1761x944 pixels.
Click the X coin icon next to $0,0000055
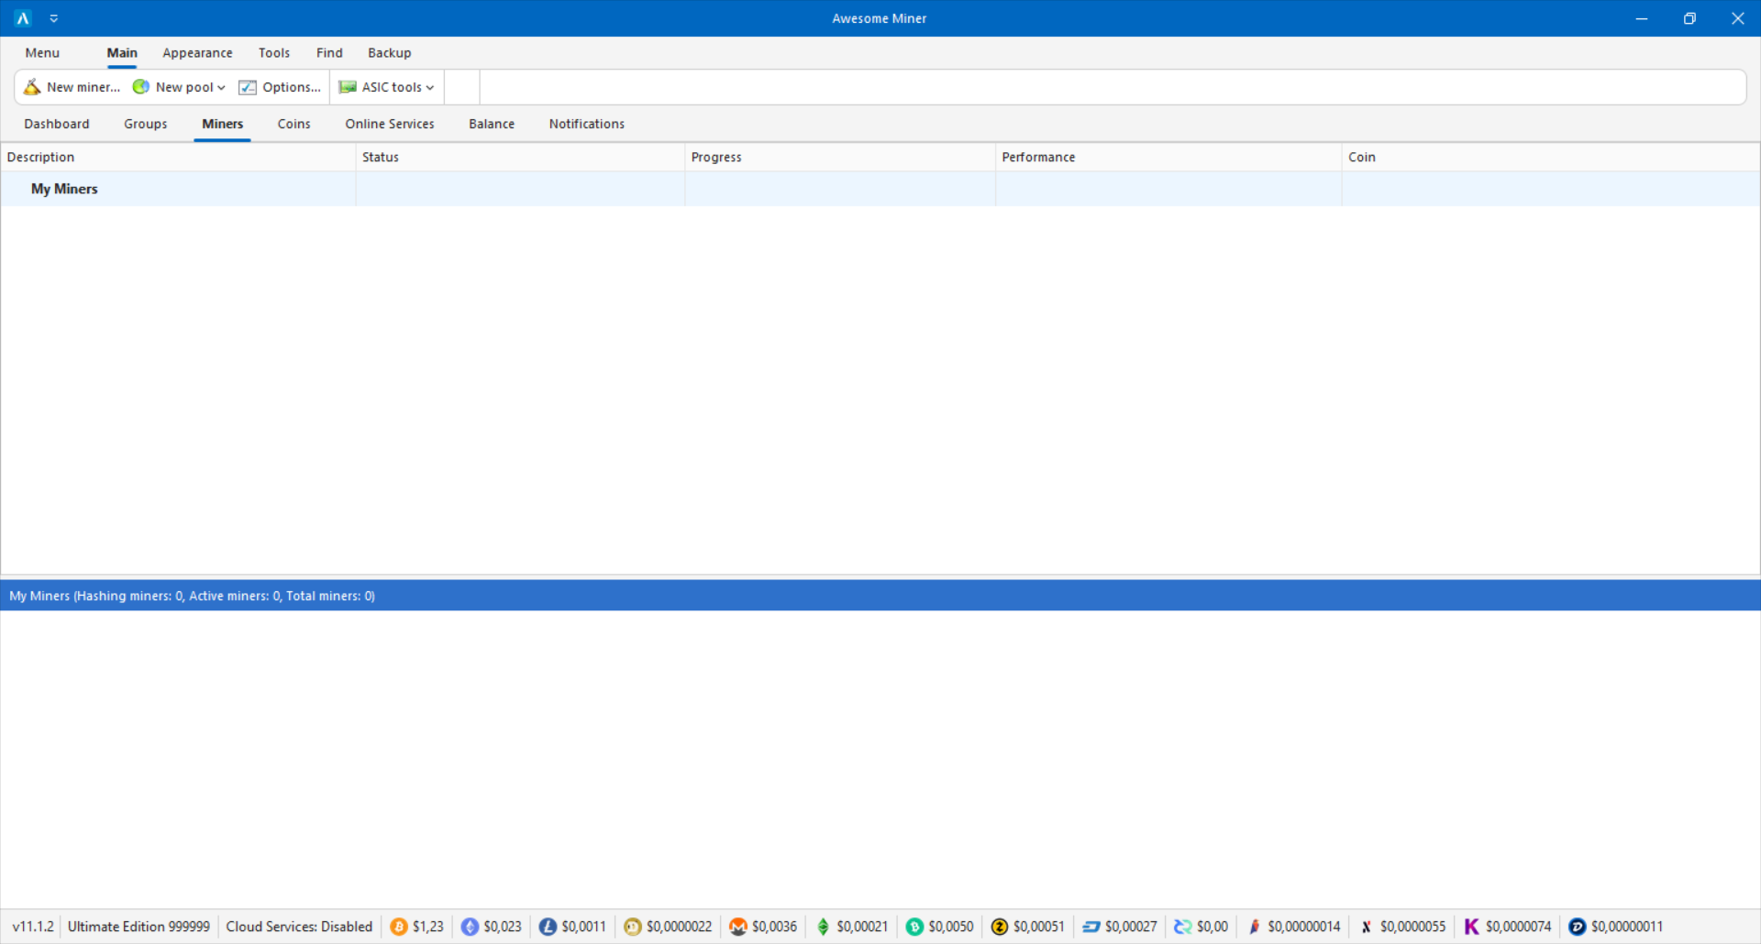(1367, 927)
